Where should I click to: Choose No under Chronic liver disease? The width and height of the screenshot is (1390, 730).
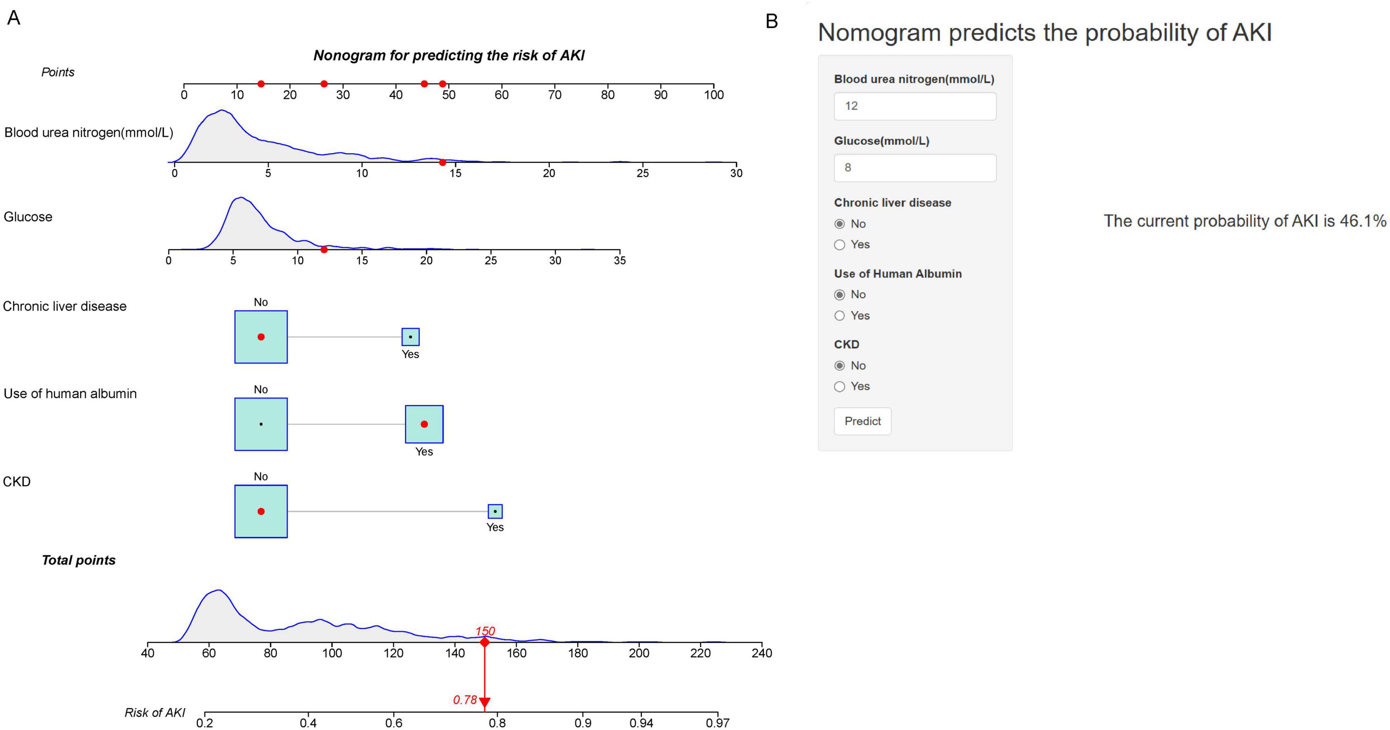click(839, 224)
